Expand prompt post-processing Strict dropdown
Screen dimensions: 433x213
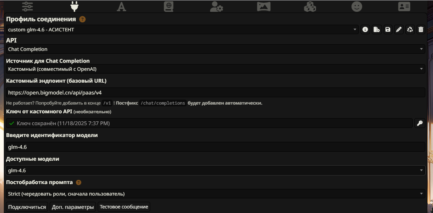(x=216, y=194)
